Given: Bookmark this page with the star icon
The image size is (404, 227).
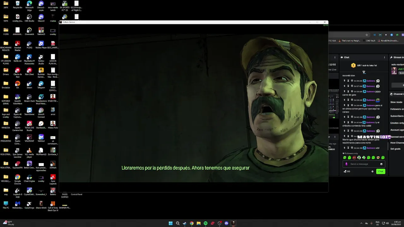Looking at the screenshot, I should pos(366,35).
